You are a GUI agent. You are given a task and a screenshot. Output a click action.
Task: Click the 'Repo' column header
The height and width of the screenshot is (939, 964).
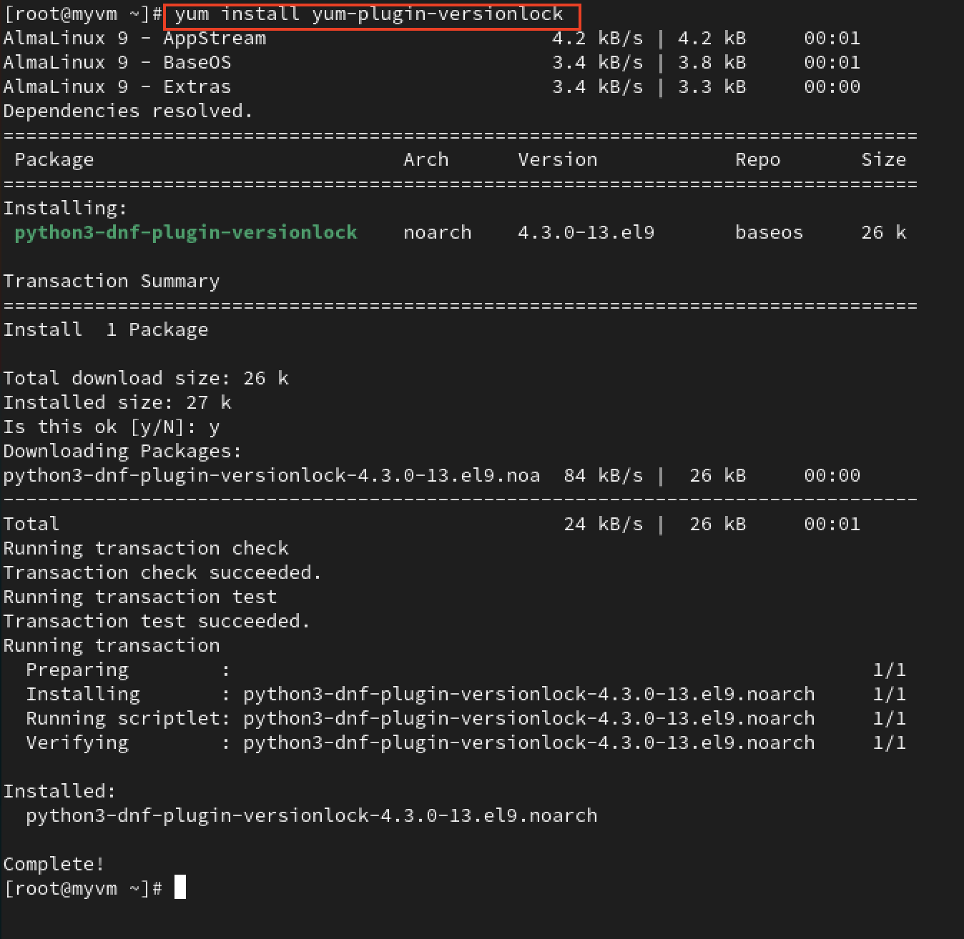(x=758, y=159)
